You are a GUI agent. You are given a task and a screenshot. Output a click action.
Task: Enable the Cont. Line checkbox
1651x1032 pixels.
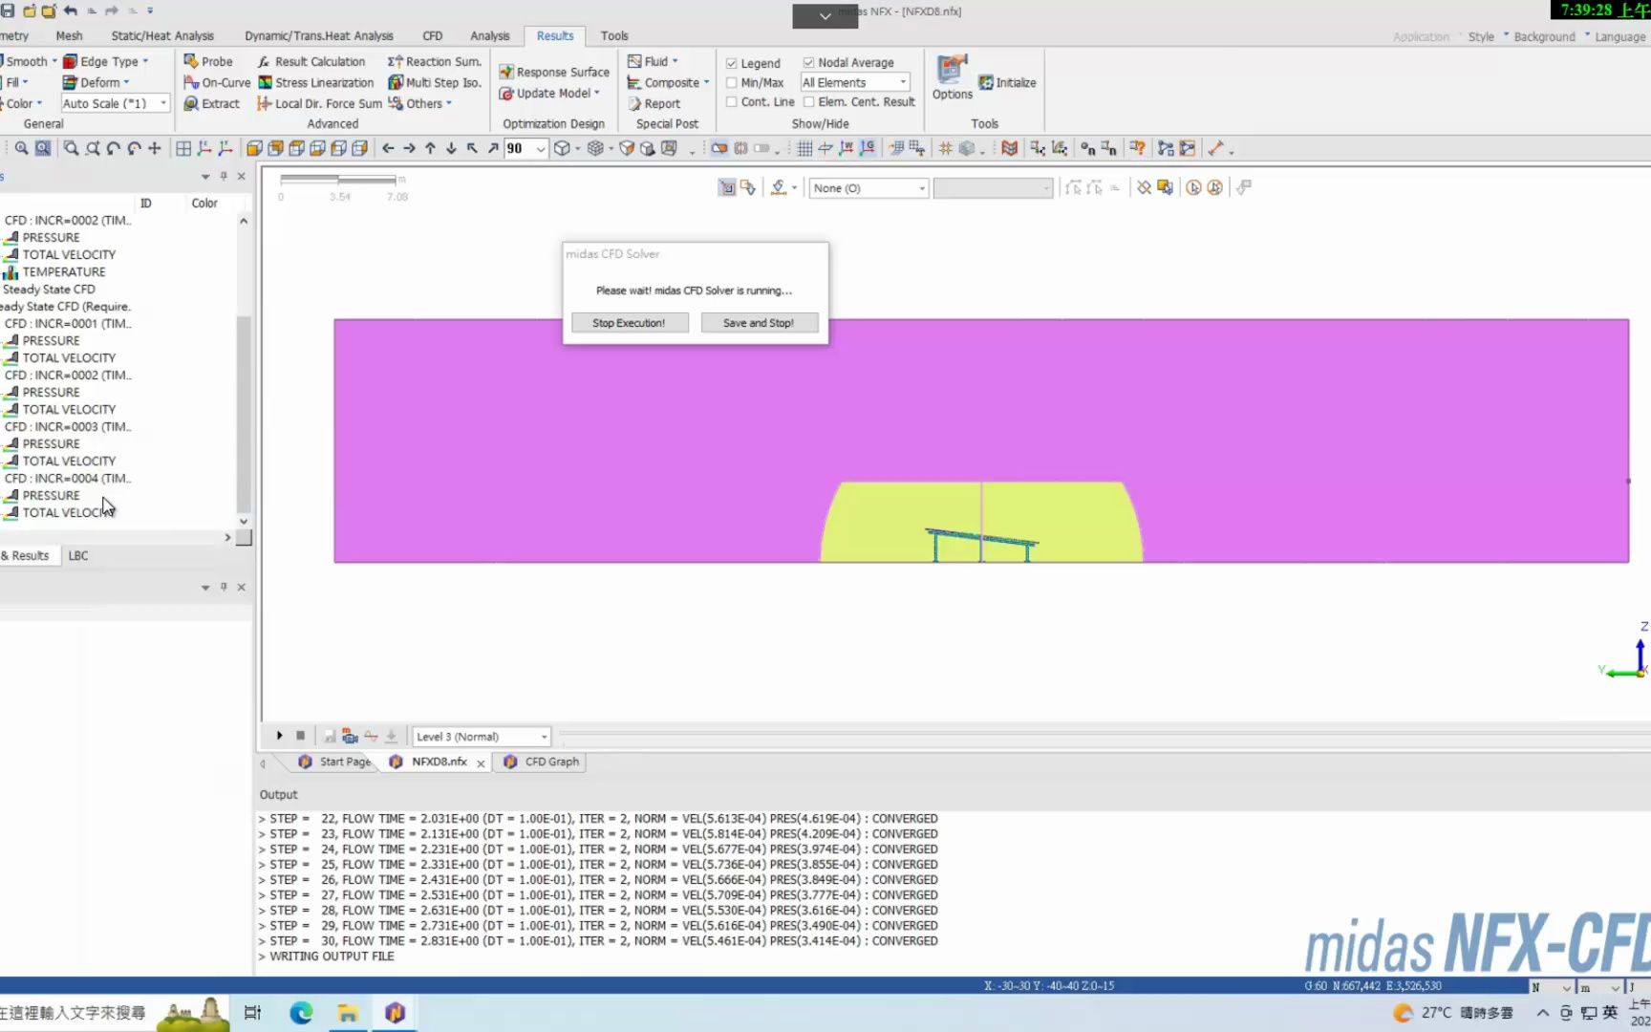pyautogui.click(x=731, y=101)
